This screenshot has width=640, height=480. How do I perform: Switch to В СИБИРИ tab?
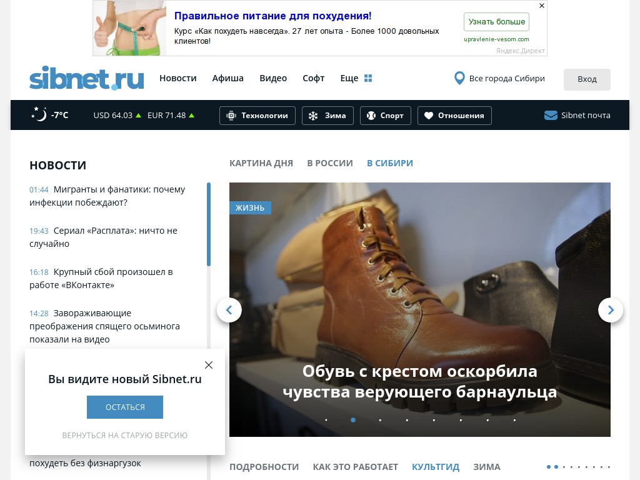[390, 163]
